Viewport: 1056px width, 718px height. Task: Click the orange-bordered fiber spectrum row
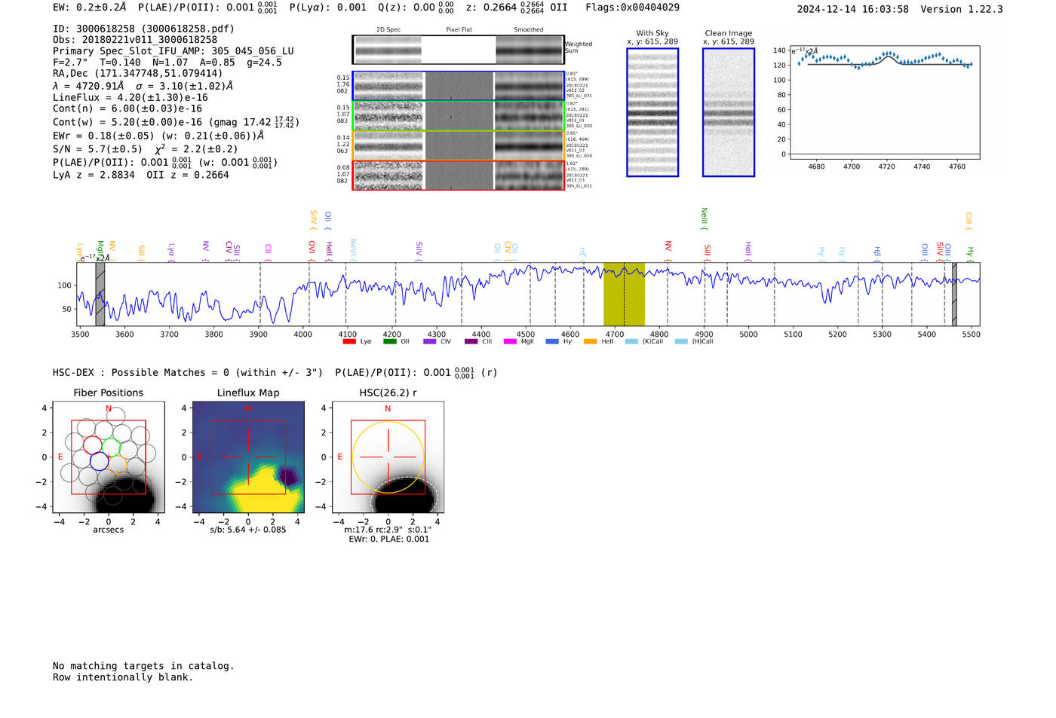point(458,145)
